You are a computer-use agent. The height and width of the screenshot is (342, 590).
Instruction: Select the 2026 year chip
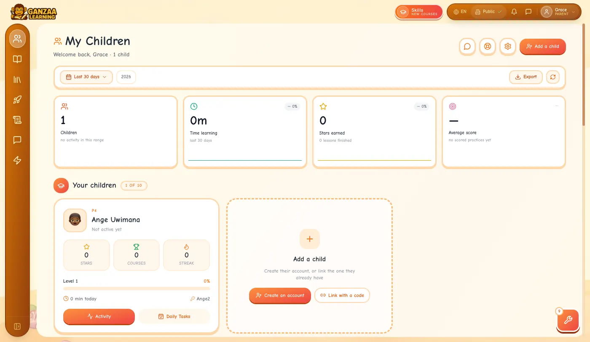point(126,77)
